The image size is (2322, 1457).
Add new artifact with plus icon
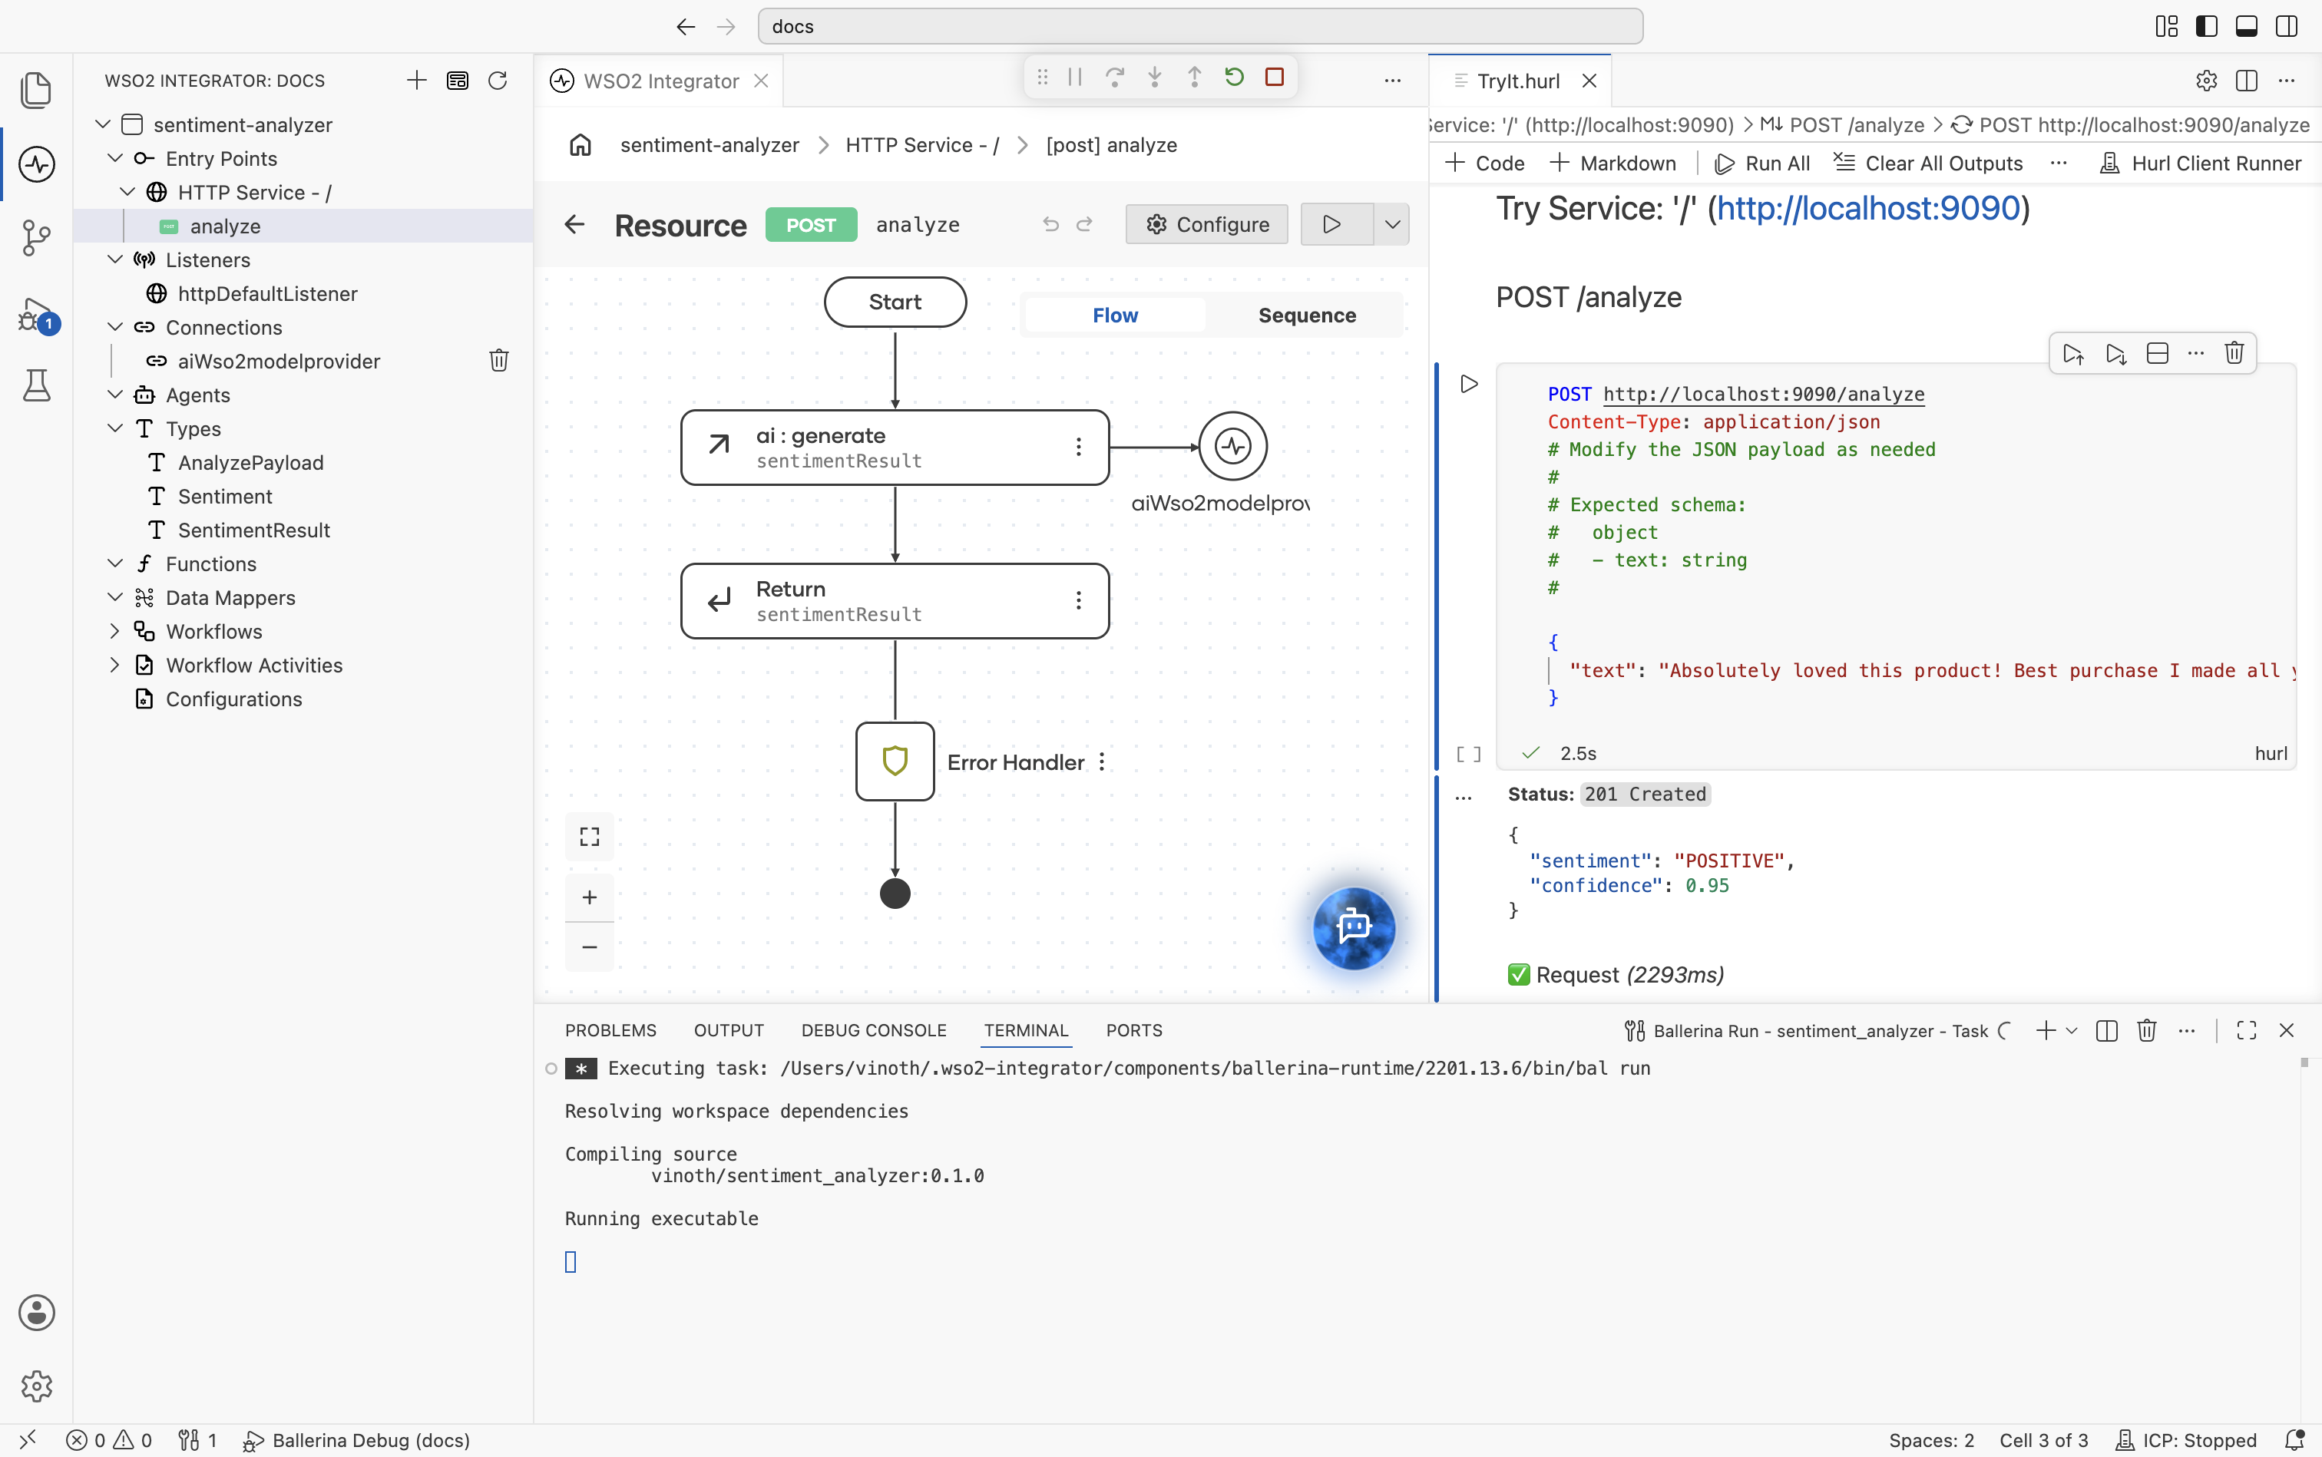pos(416,81)
